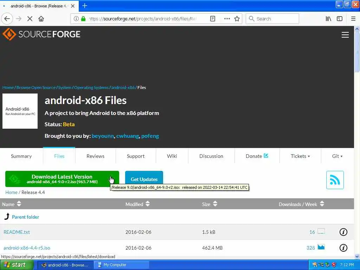360x270 pixels.
Task: Open the System breadcrumb link
Action: [x=65, y=88]
